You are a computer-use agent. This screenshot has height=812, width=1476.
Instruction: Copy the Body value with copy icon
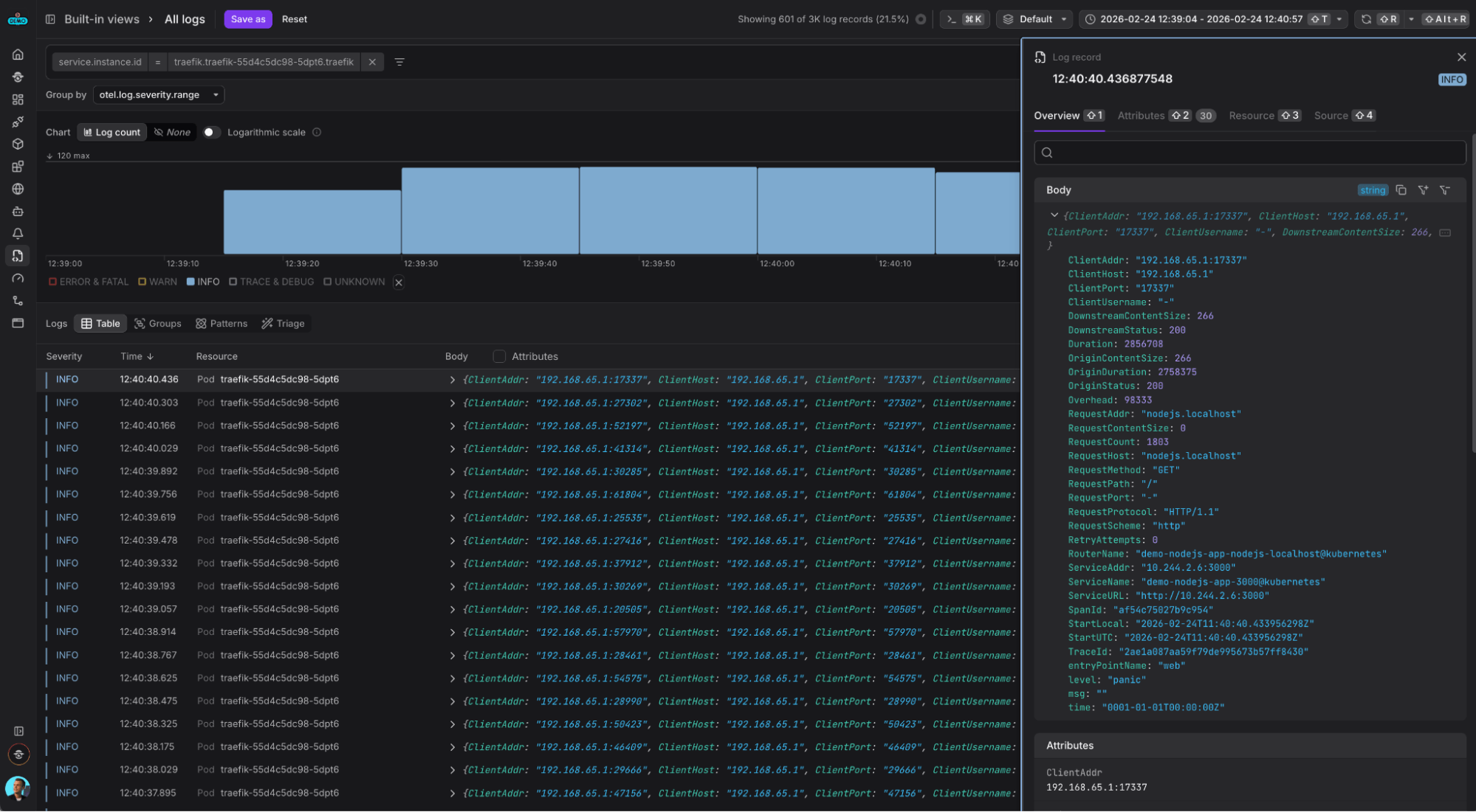click(x=1401, y=190)
